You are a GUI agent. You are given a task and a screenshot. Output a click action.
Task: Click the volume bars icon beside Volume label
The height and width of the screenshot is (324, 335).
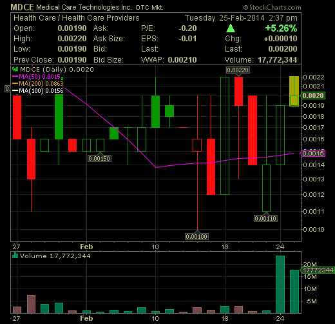[15, 256]
